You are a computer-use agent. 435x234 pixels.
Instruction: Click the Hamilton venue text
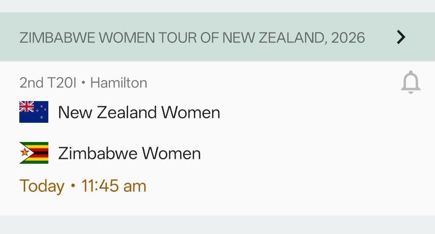[118, 83]
